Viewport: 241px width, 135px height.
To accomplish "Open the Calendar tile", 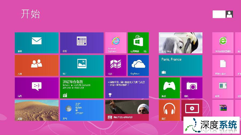I will click(82, 43).
